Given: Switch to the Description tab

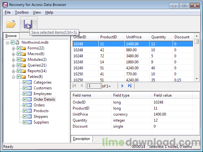Looking at the screenshot, I should tap(82, 139).
